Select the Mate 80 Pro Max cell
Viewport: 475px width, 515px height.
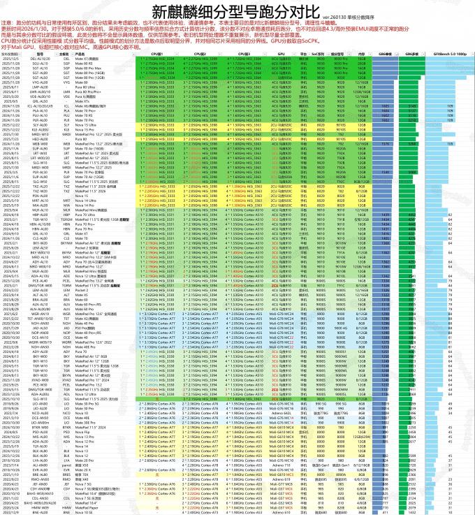click(x=88, y=68)
